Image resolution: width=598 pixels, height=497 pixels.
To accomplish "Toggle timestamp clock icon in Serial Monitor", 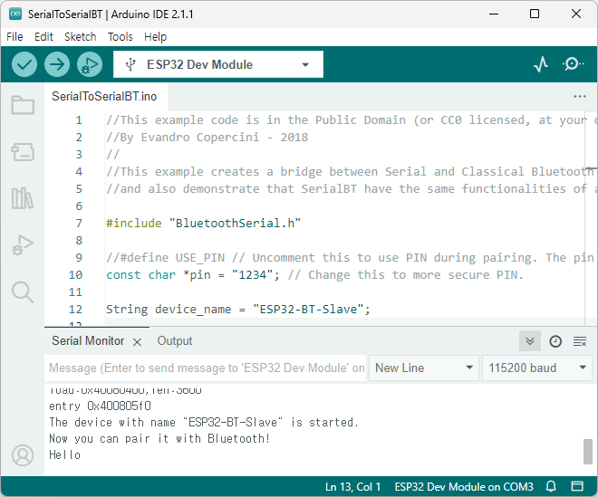I will 555,341.
